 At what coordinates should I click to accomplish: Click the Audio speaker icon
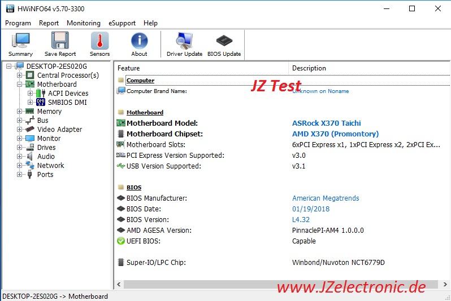(x=29, y=156)
